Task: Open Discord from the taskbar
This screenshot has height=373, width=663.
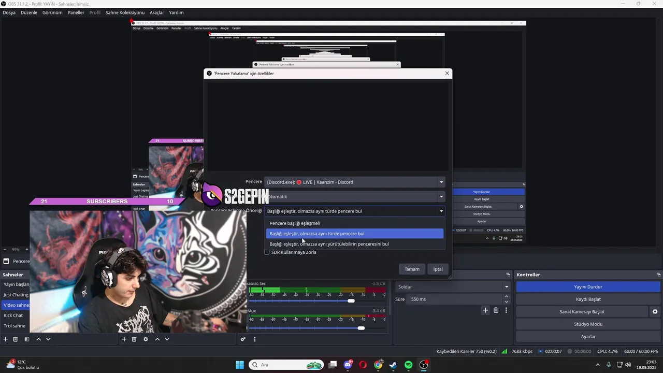Action: coord(348,365)
